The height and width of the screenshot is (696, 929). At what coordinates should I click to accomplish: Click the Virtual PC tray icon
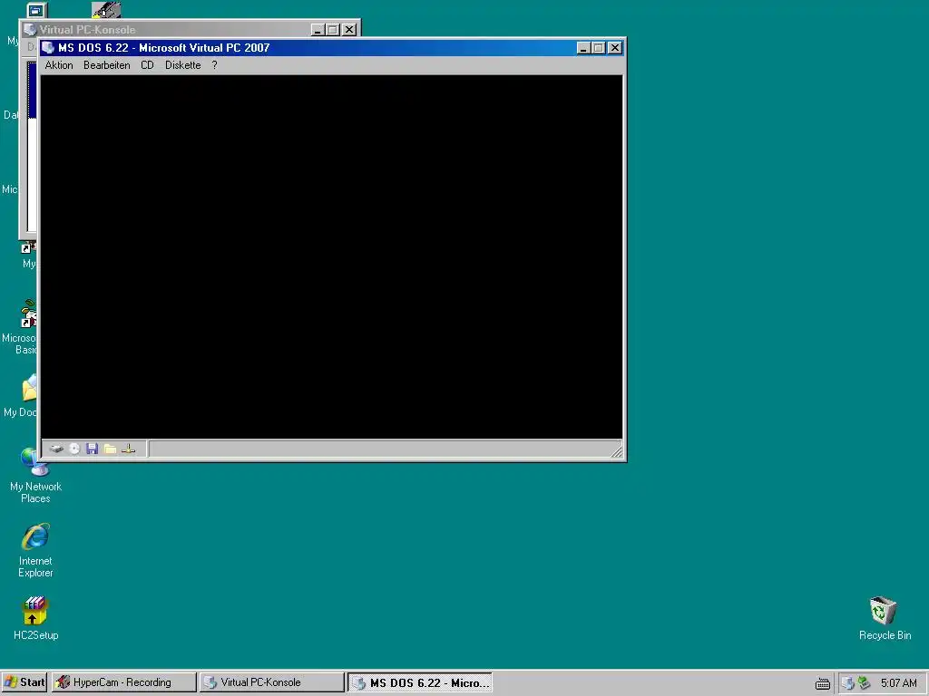(x=848, y=683)
